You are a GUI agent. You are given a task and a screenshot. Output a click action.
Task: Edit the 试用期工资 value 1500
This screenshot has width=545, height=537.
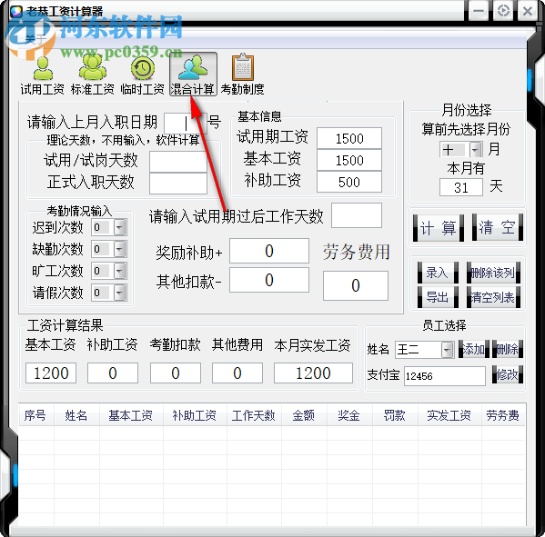point(349,138)
